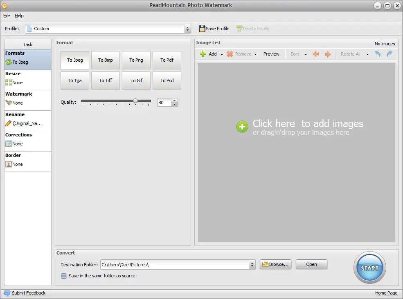Select the Border task section

point(28,162)
